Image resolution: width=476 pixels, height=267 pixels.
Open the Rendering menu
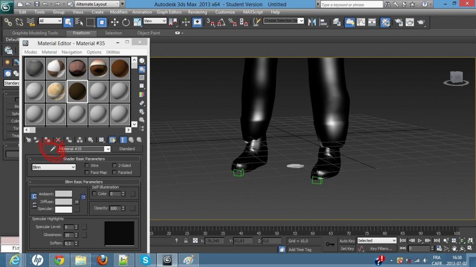(197, 12)
